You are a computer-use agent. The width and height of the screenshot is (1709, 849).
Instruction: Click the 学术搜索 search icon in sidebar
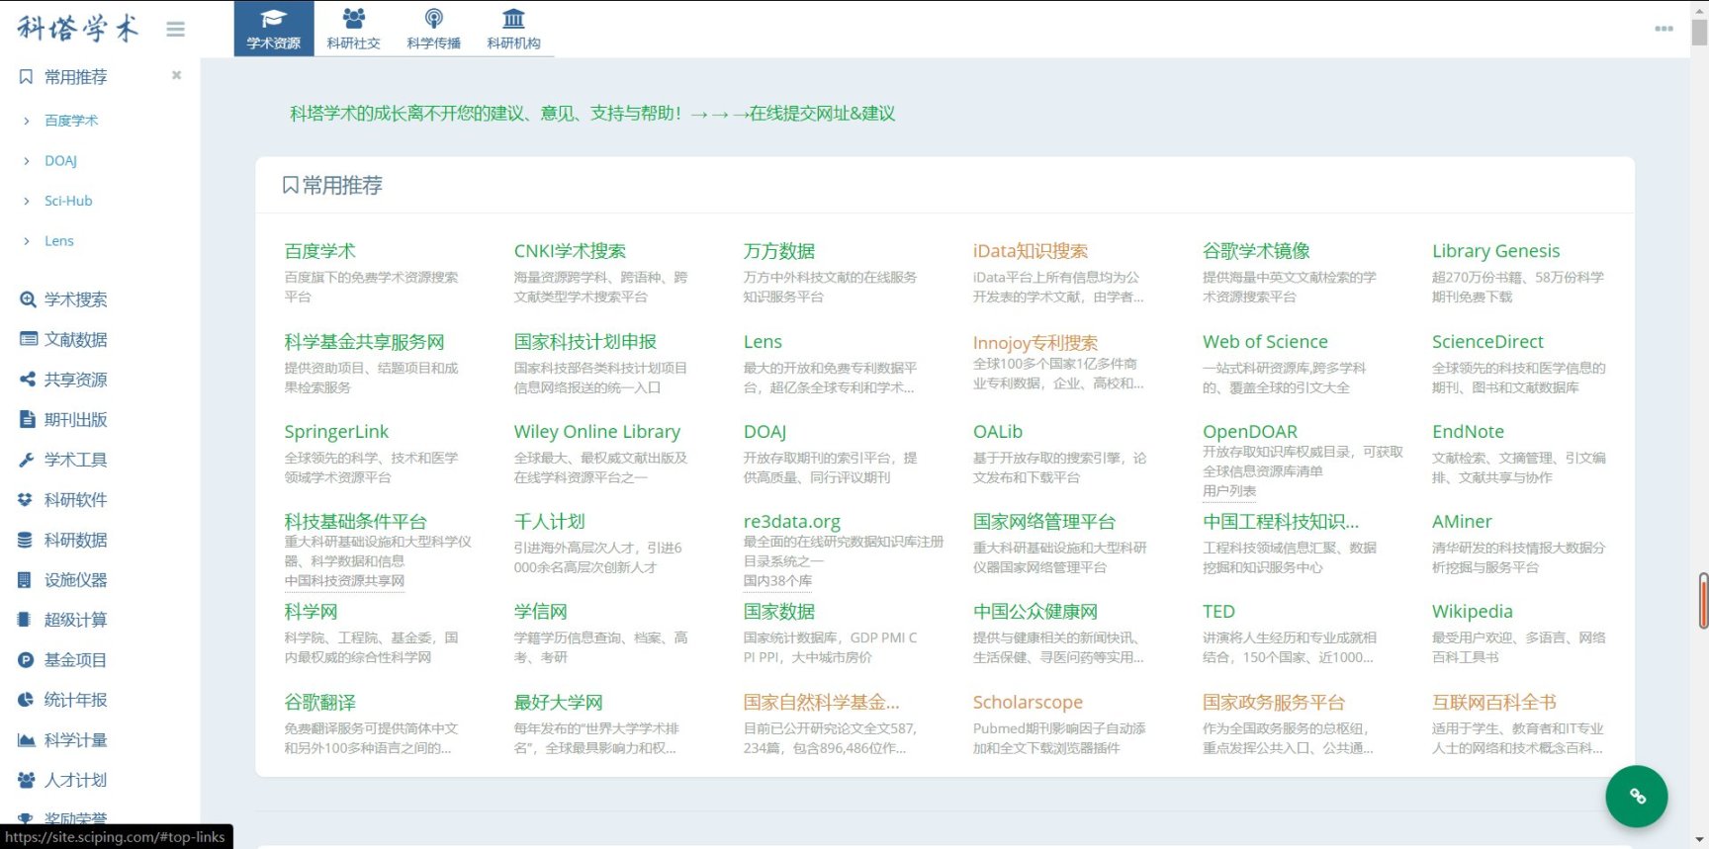(x=28, y=299)
